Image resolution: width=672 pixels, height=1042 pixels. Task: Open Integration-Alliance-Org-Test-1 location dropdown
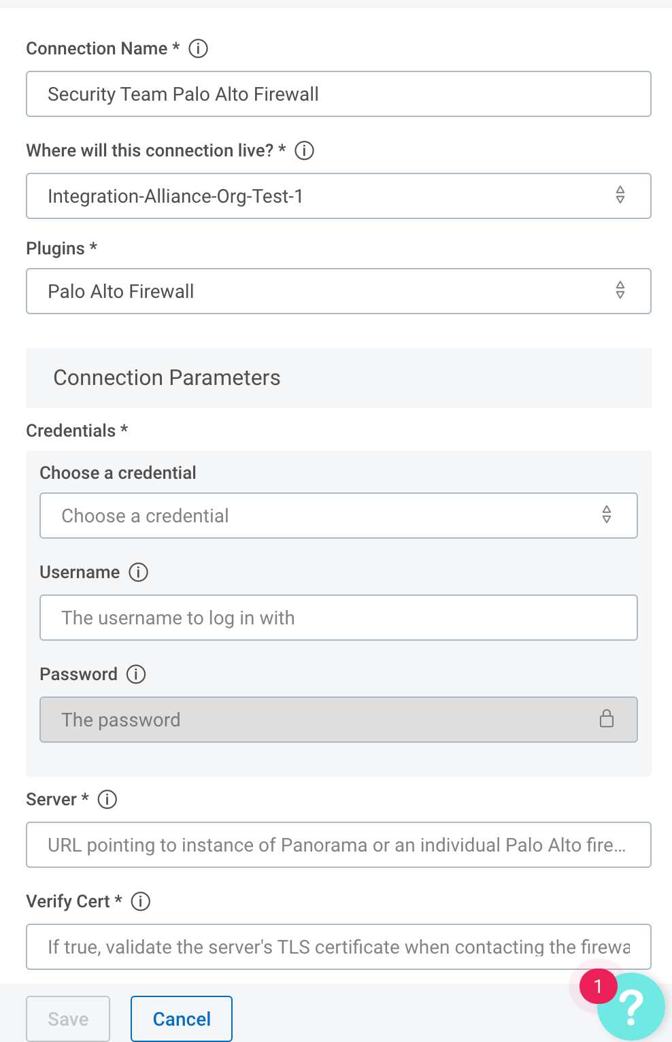pos(338,196)
